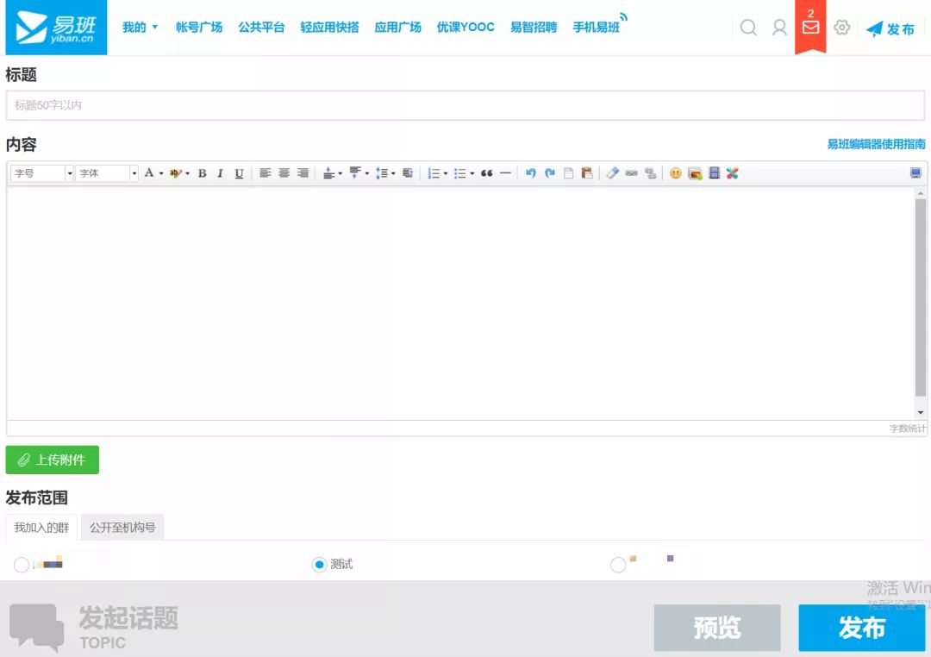
Task: Open the emoticon smiley picker
Action: (x=675, y=172)
